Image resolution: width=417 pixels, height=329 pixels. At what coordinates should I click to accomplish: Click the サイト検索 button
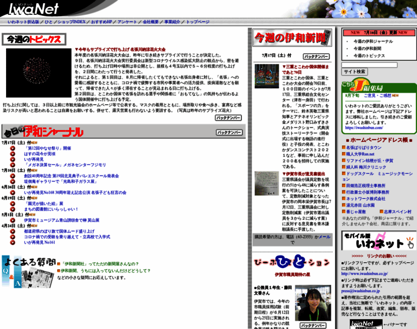(x=354, y=71)
